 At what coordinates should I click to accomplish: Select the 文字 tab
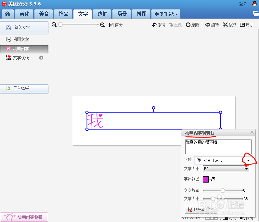pyautogui.click(x=83, y=14)
